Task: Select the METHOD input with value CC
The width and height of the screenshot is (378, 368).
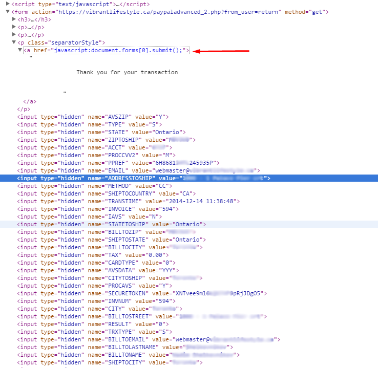Action: [x=94, y=186]
